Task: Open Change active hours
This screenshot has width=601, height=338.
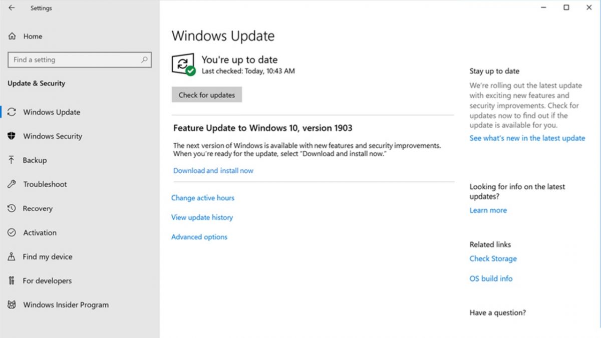Action: coord(203,198)
